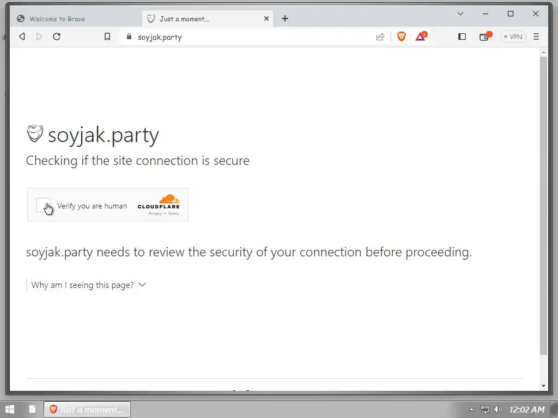This screenshot has height=418, width=558.
Task: Open the Brave Wallet icon
Action: point(484,36)
